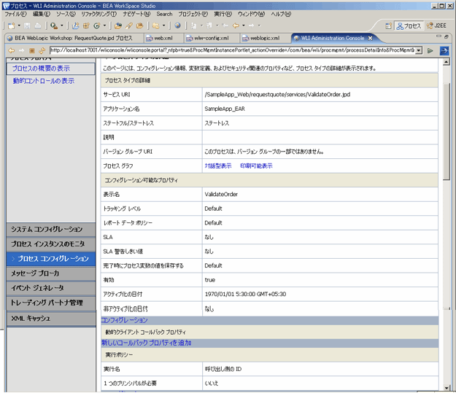
Task: Click the browser Refresh page icon
Action: point(42,50)
